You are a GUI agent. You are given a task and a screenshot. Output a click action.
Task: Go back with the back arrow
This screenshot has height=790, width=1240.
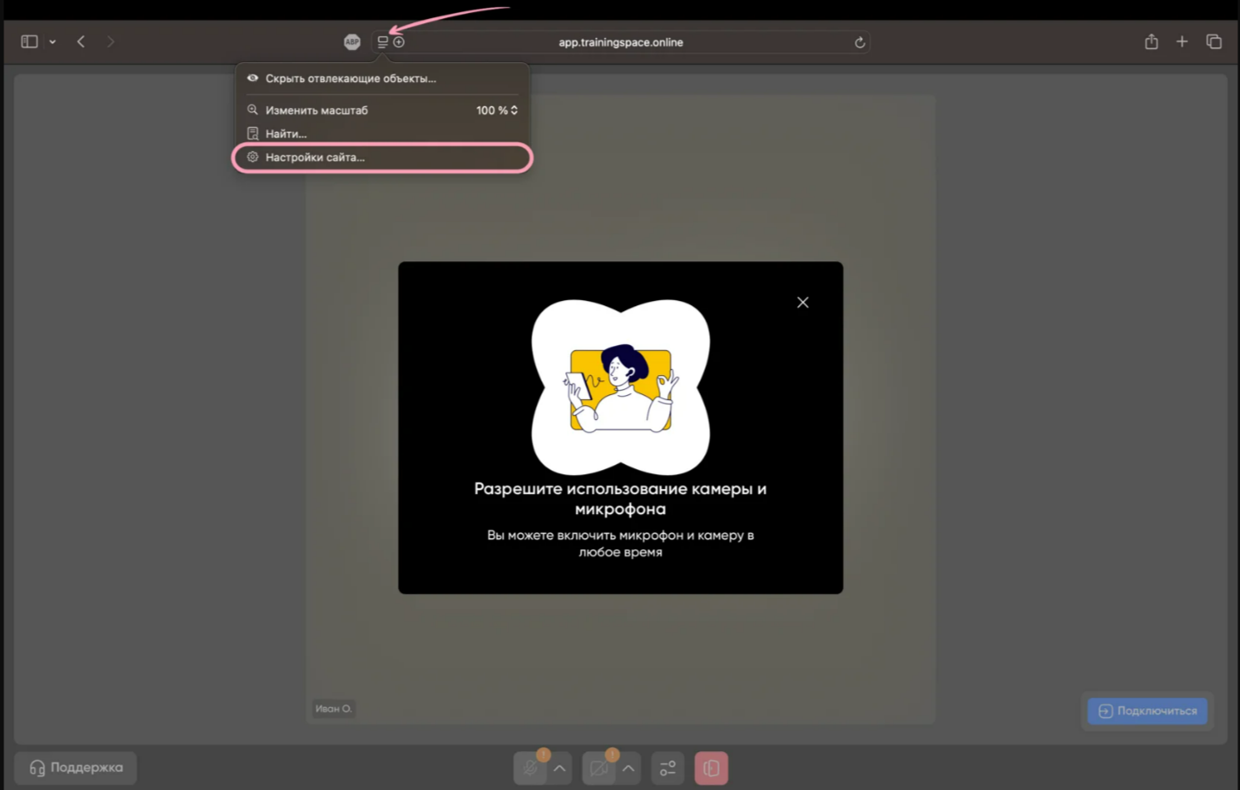[81, 41]
